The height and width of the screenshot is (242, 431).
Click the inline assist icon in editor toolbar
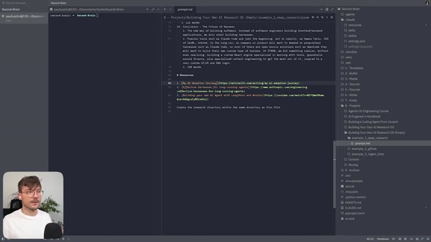[322, 17]
